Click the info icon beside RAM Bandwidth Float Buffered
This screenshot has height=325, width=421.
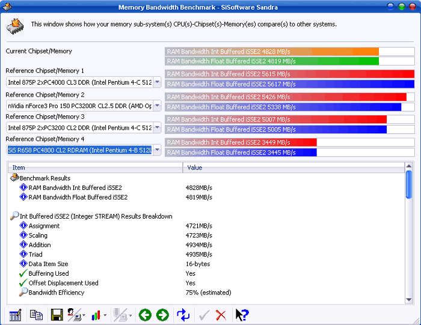(x=23, y=197)
